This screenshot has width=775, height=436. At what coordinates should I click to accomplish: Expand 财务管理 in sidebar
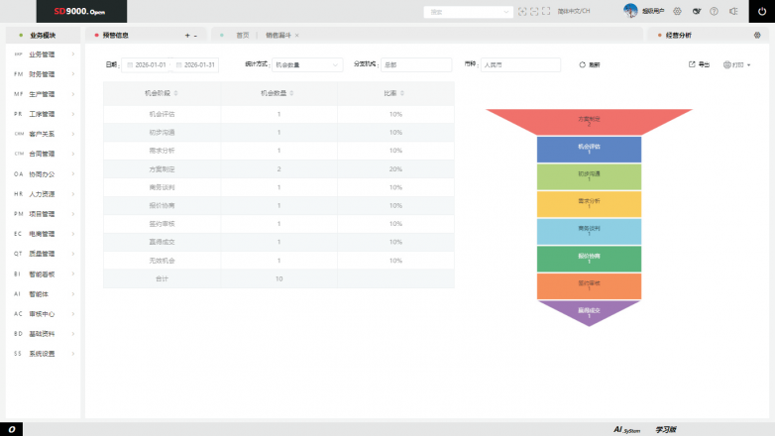point(42,74)
